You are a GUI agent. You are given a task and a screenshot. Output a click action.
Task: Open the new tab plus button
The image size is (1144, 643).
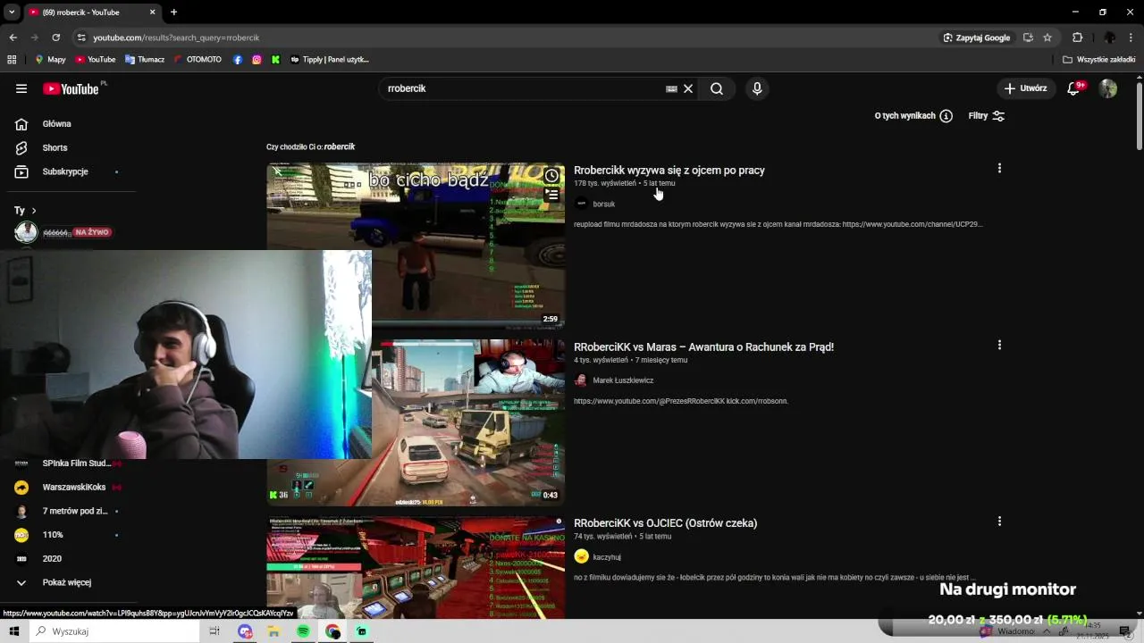(x=173, y=13)
